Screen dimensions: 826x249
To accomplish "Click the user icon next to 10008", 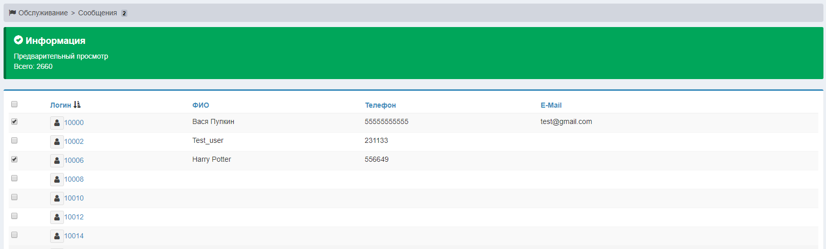I will tap(57, 180).
